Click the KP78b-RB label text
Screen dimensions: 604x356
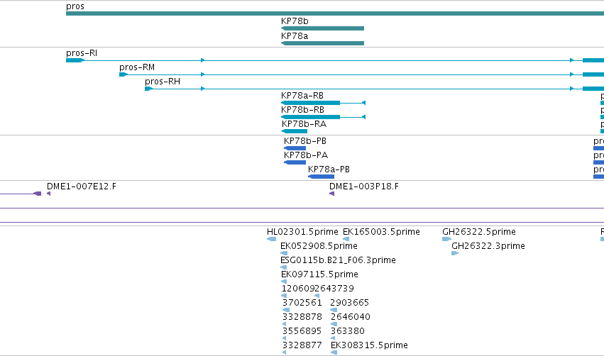click(x=303, y=110)
